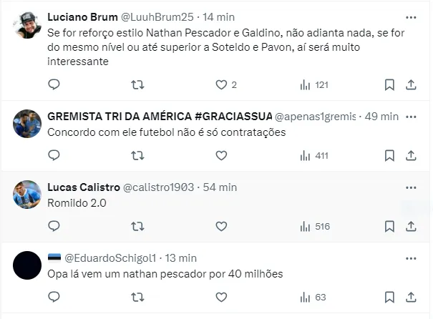
Task: Reply to Luciano Brum's tweet
Action: (54, 84)
